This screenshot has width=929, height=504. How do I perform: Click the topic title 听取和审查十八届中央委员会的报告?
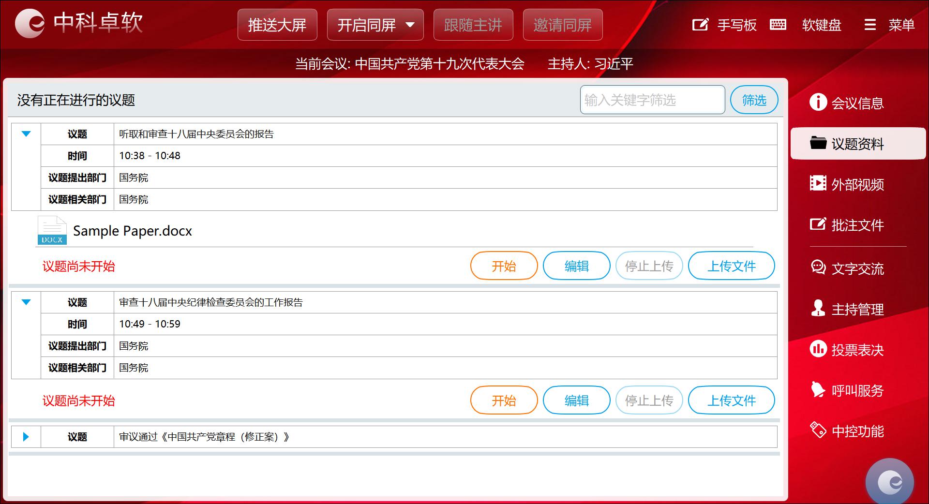(196, 134)
